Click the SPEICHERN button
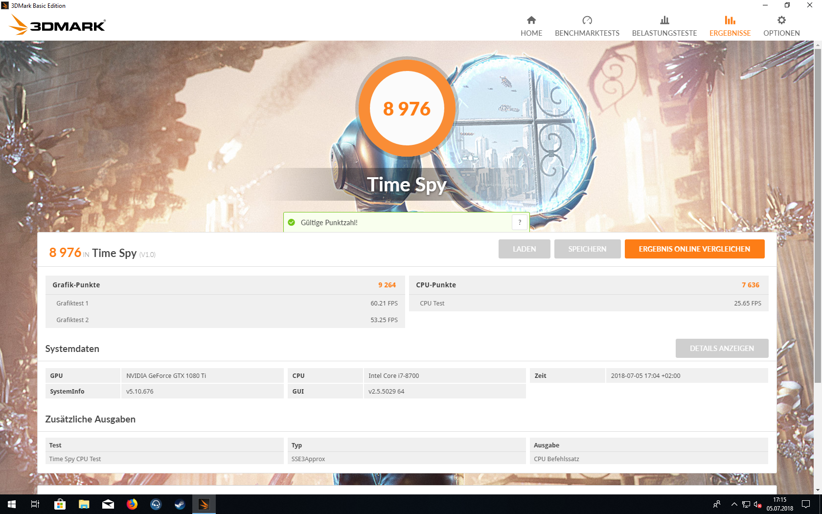Image resolution: width=822 pixels, height=514 pixels. [x=587, y=249]
